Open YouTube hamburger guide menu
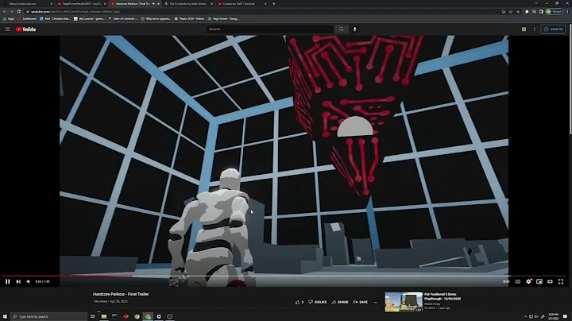 [7, 29]
